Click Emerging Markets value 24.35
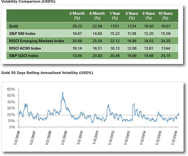 coord(165,41)
